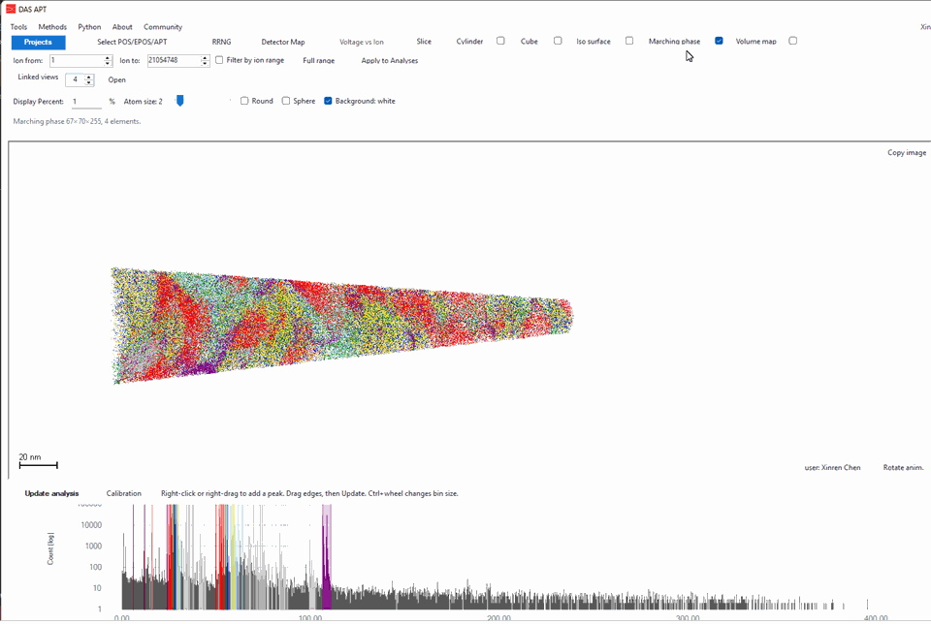Image resolution: width=931 pixels, height=624 pixels.
Task: Increment the Ion to value
Action: (x=205, y=57)
